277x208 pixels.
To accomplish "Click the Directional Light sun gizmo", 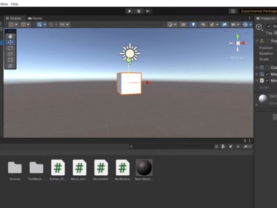I will click(x=130, y=53).
